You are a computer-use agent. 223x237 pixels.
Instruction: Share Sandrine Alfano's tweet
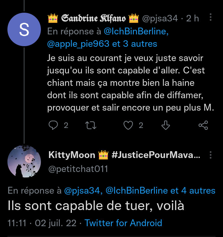[x=203, y=125]
